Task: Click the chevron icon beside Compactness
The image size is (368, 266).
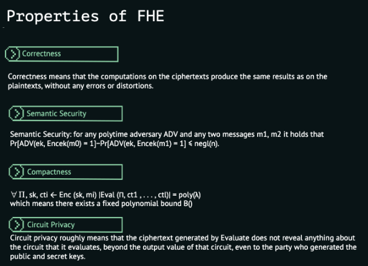Action: click(16, 172)
